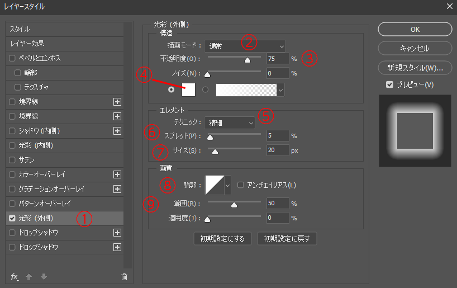Click the スプレッド value field showing 5
This screenshot has width=457, height=288.
pyautogui.click(x=278, y=136)
